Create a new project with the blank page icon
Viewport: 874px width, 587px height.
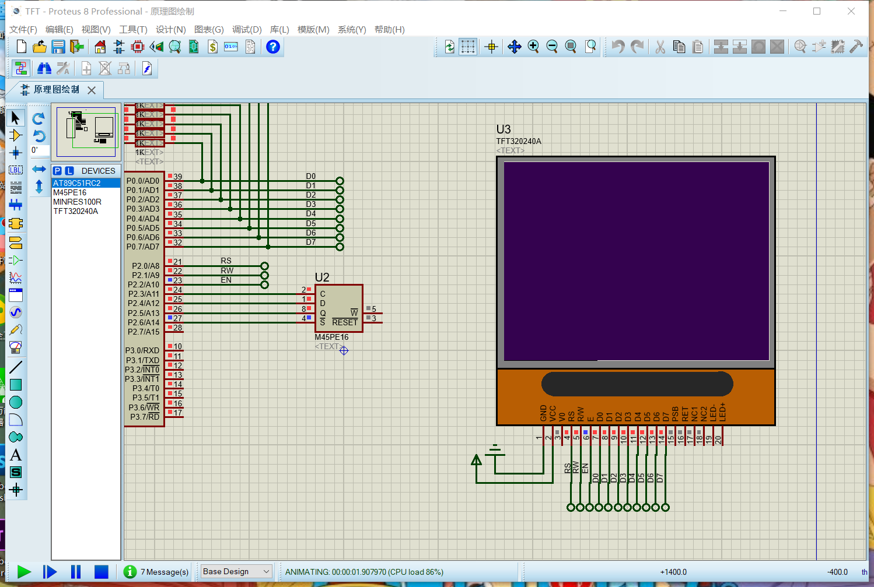tap(22, 47)
